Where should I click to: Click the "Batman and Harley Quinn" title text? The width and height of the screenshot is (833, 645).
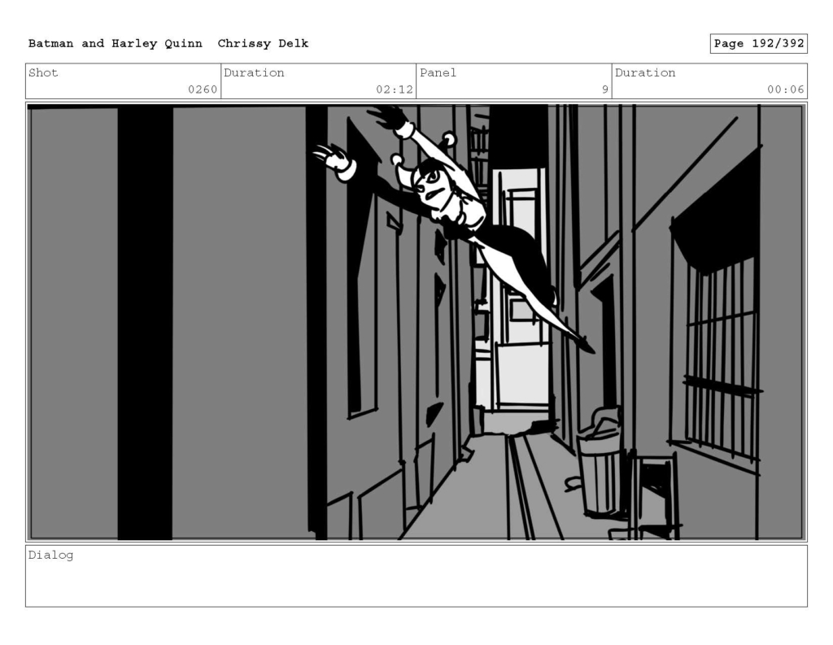click(116, 44)
